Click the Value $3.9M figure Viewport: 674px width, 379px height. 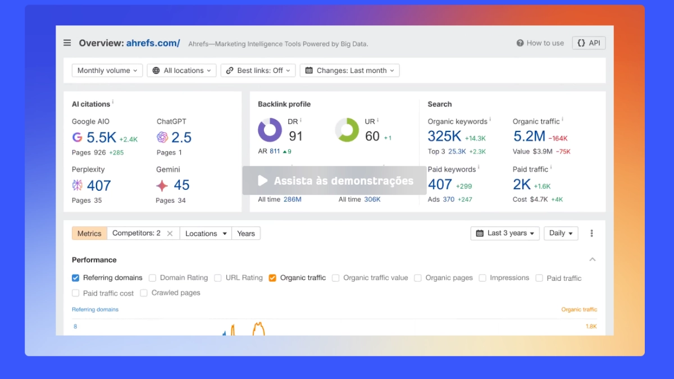pos(532,152)
